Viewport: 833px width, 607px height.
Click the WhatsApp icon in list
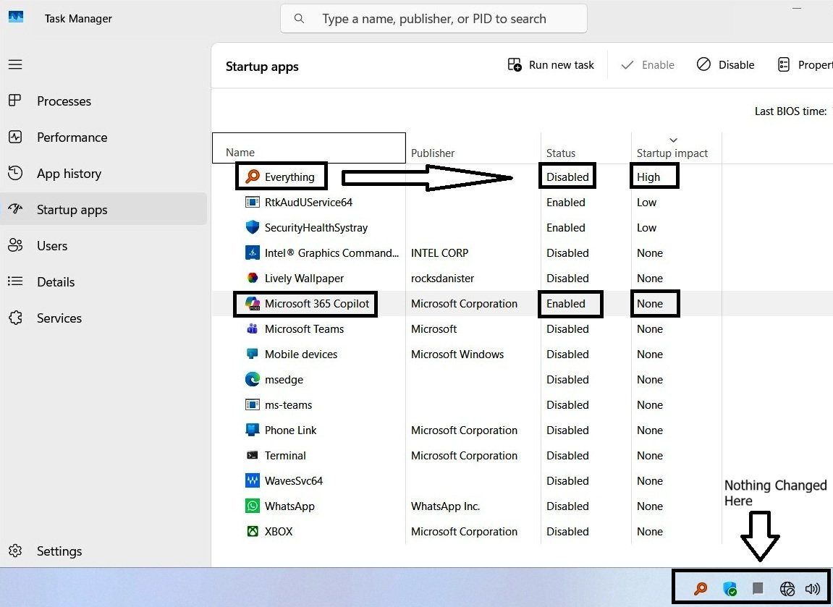point(253,506)
